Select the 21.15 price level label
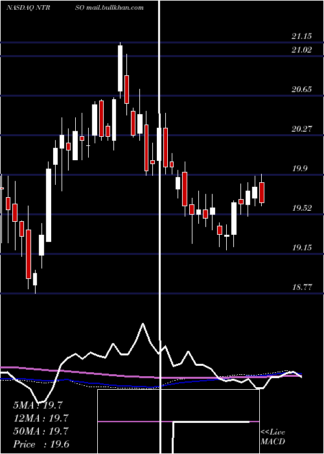The height and width of the screenshot is (454, 324). [302, 36]
